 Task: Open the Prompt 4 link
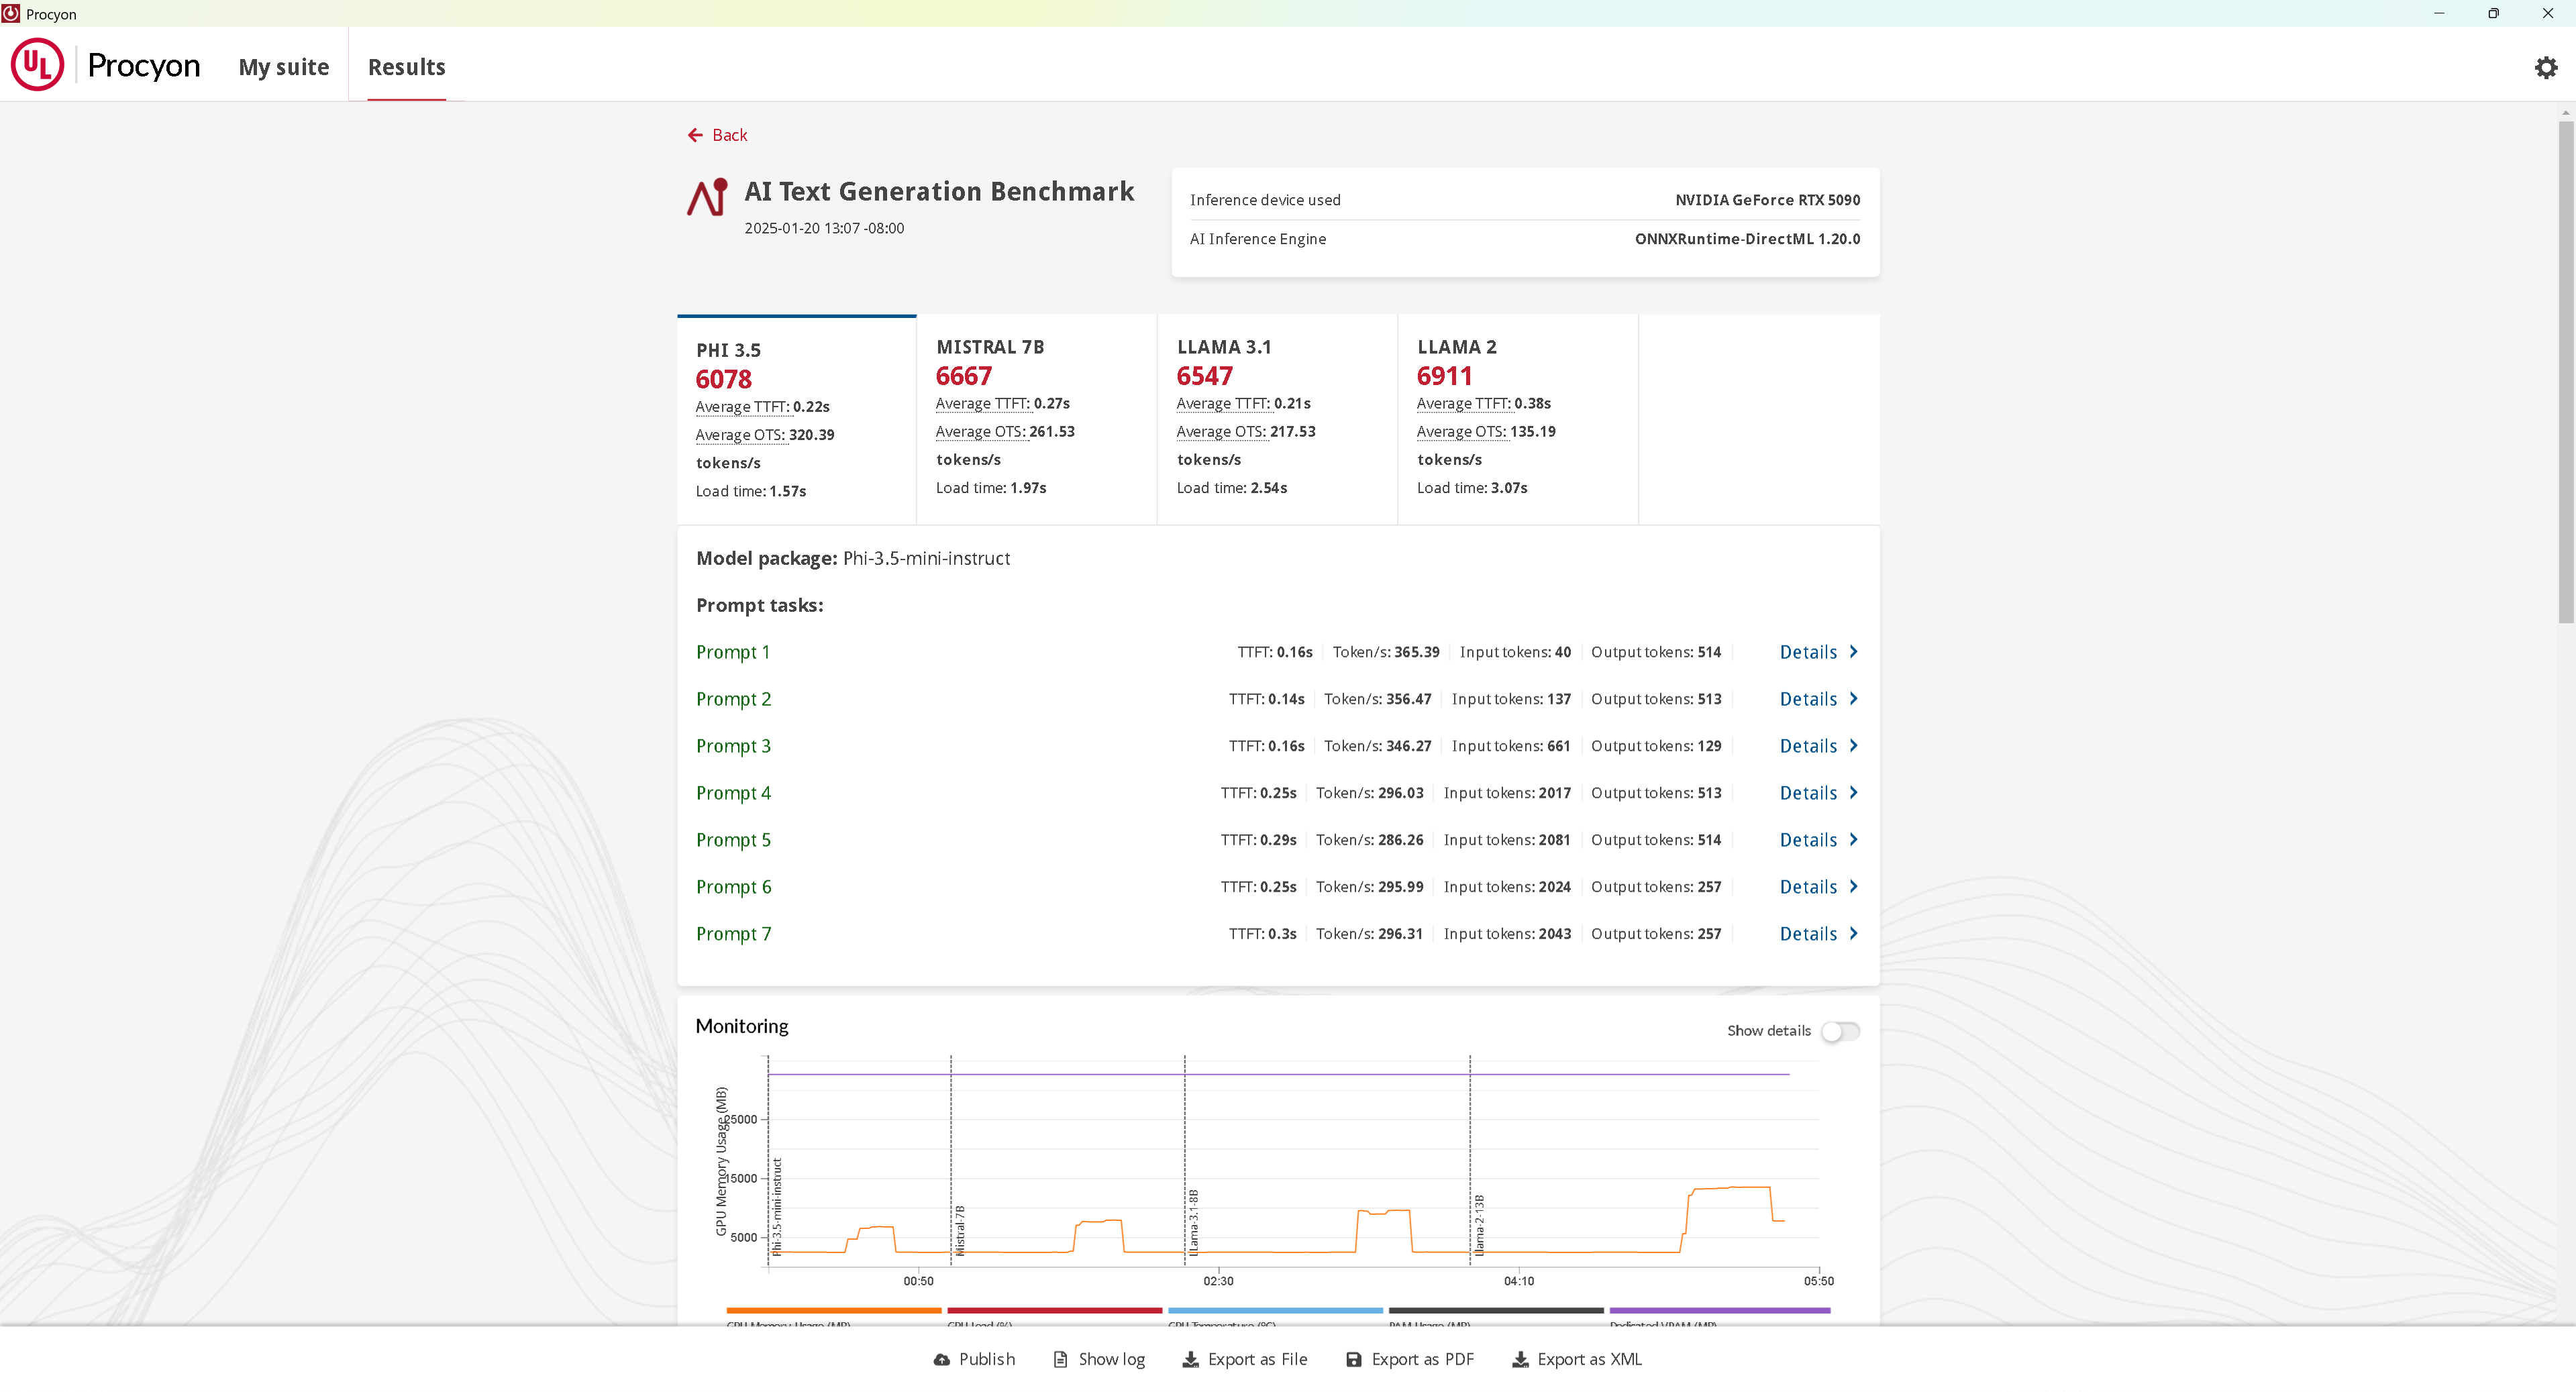click(x=734, y=793)
